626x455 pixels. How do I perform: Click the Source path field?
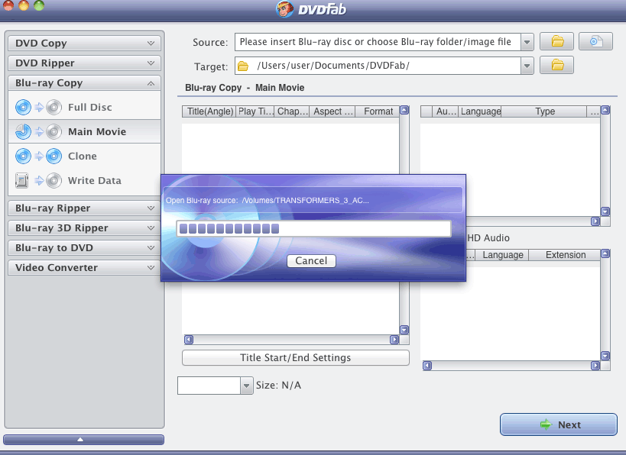[378, 42]
